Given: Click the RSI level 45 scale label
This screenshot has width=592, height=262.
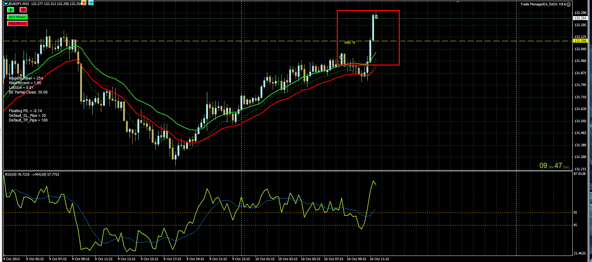Looking at the screenshot, I should point(576,225).
